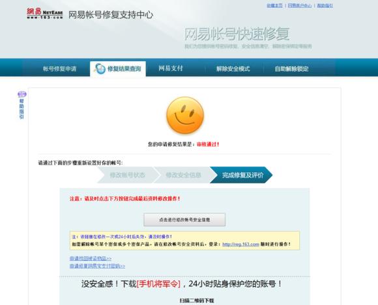
Task: Open the 网易用户中心 header link
Action: [x=300, y=6]
